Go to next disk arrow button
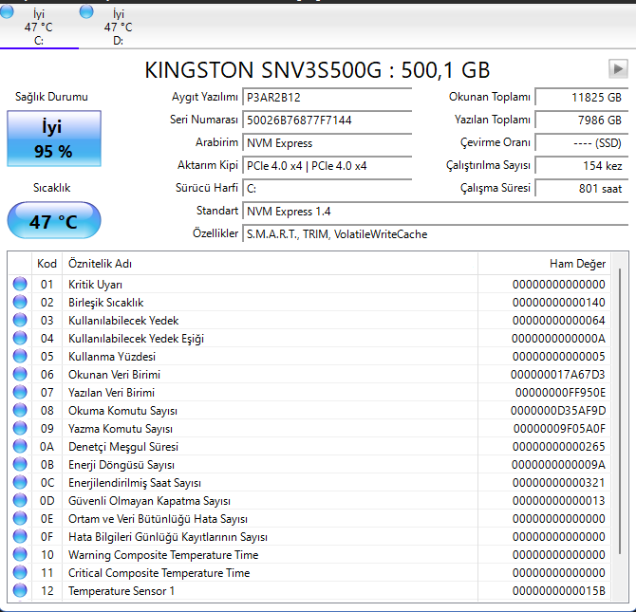Screen dimensions: 636x612 618,69
